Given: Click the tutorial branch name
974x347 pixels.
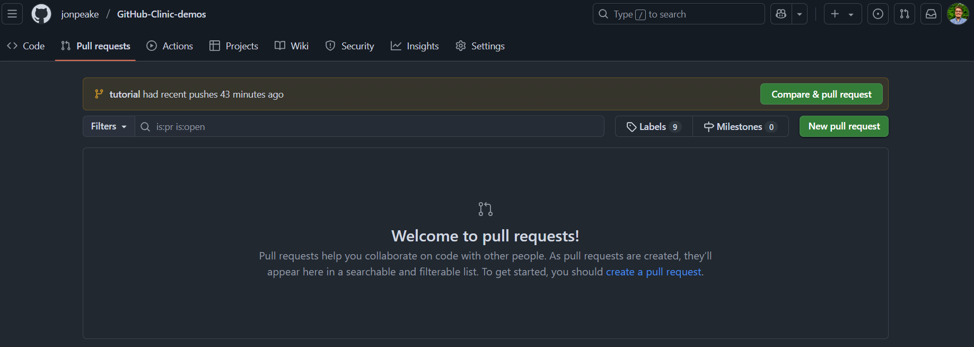Looking at the screenshot, I should point(125,94).
